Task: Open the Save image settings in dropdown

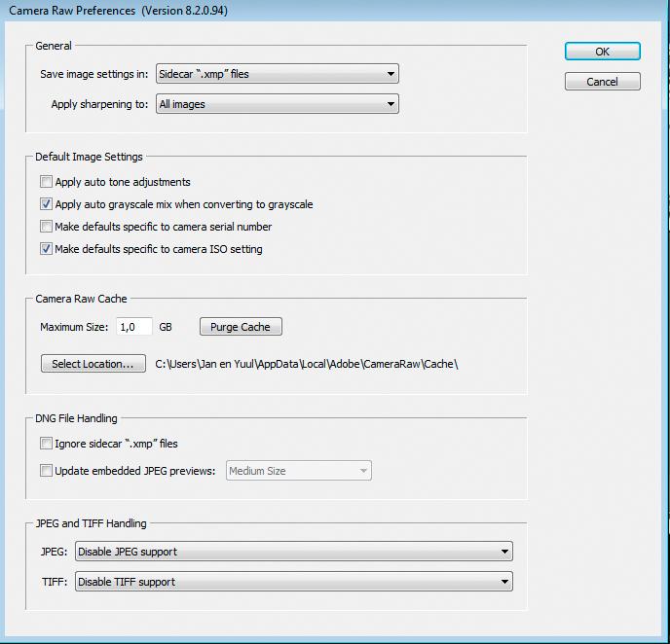Action: click(278, 74)
